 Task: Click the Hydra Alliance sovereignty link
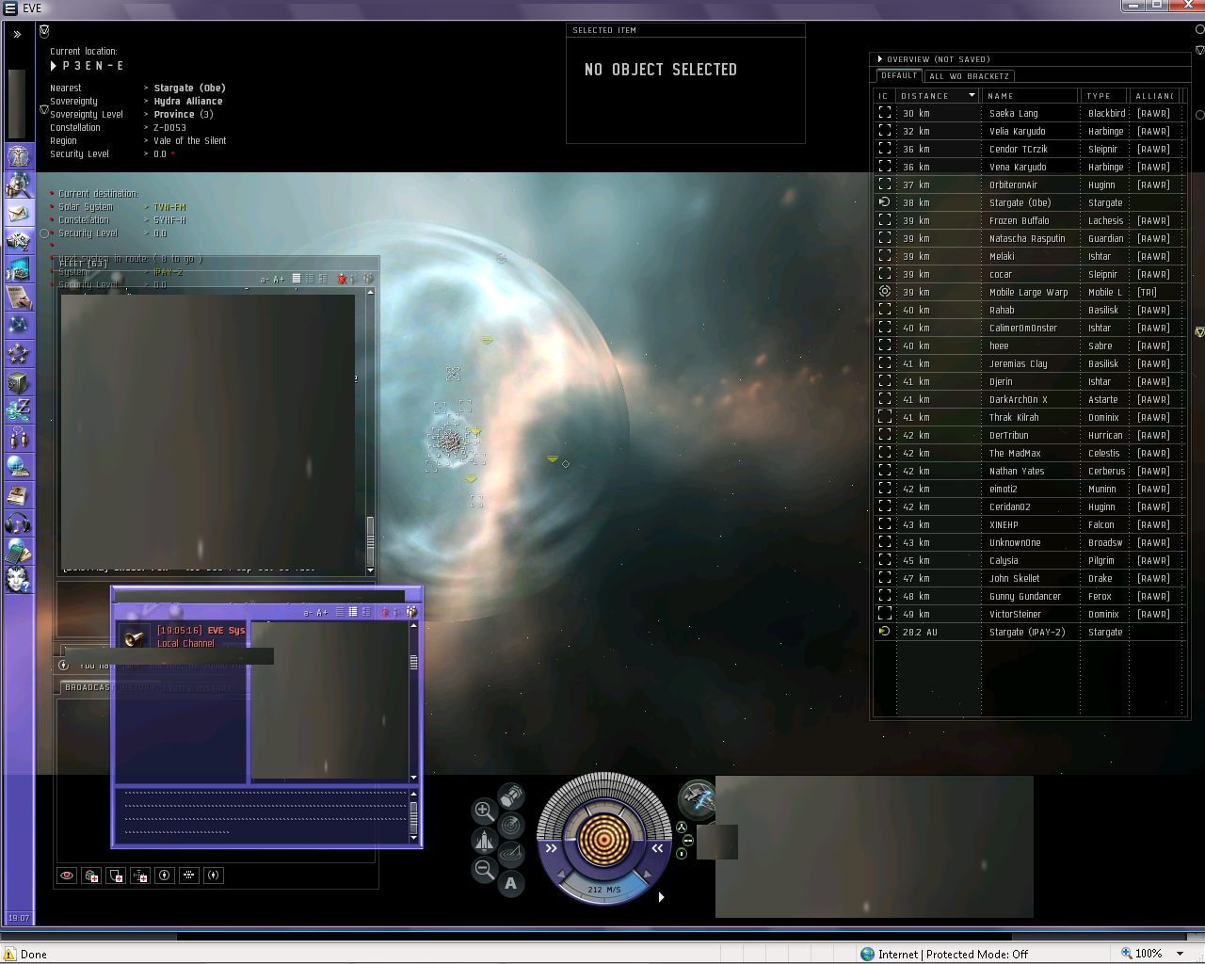click(x=188, y=102)
